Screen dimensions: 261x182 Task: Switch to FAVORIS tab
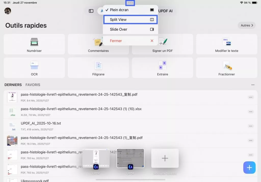click(33, 85)
